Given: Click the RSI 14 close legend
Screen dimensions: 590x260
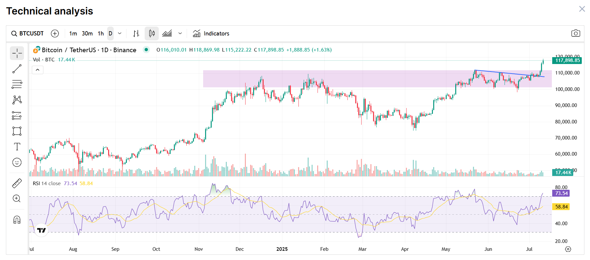Looking at the screenshot, I should click(47, 184).
